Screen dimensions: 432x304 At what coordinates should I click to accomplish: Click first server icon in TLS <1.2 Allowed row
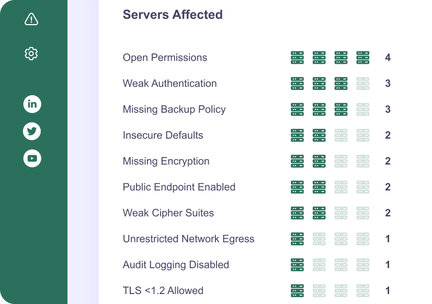point(297,291)
